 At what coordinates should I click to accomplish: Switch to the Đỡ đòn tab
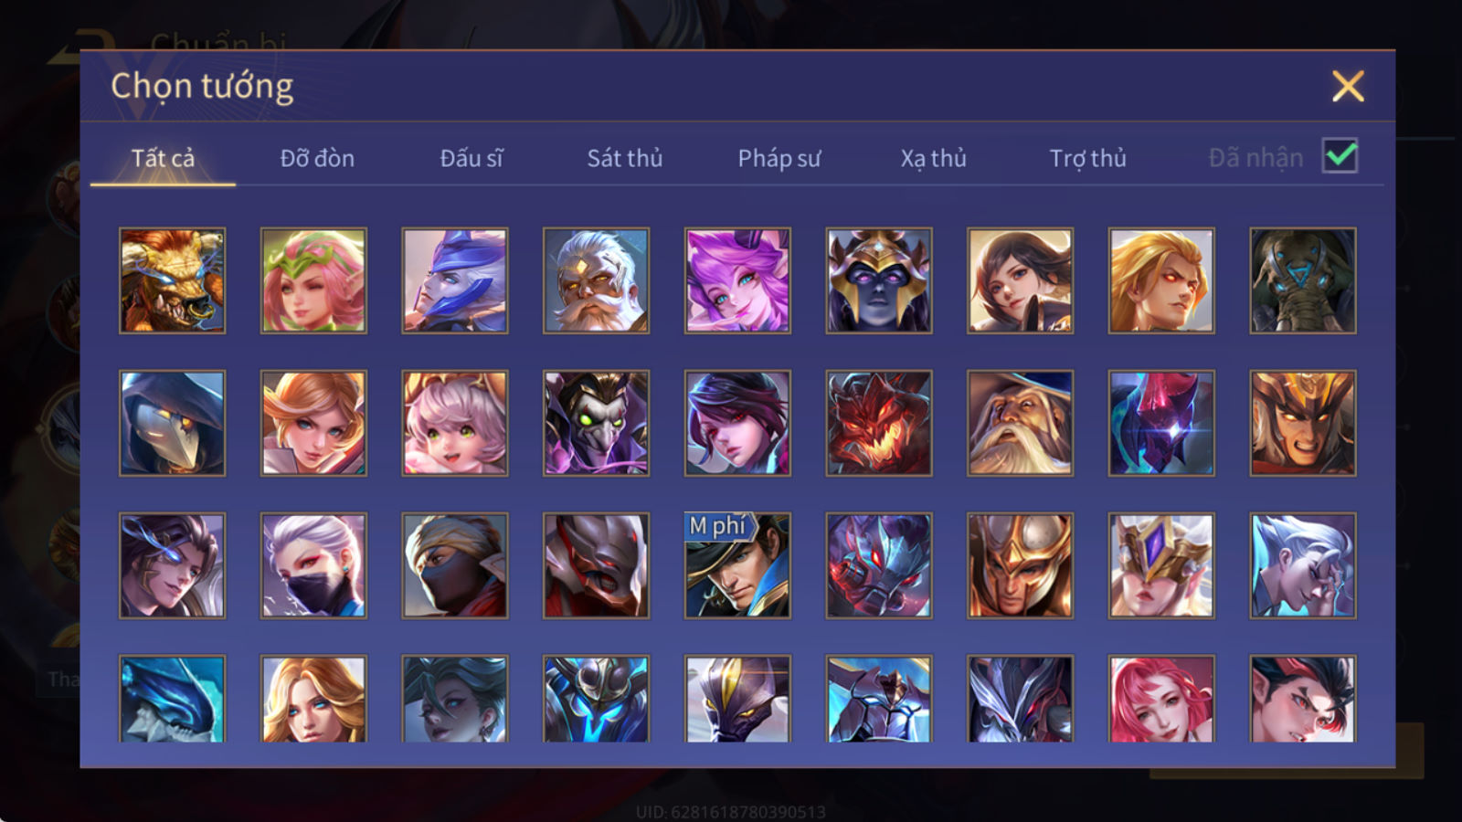pos(317,158)
